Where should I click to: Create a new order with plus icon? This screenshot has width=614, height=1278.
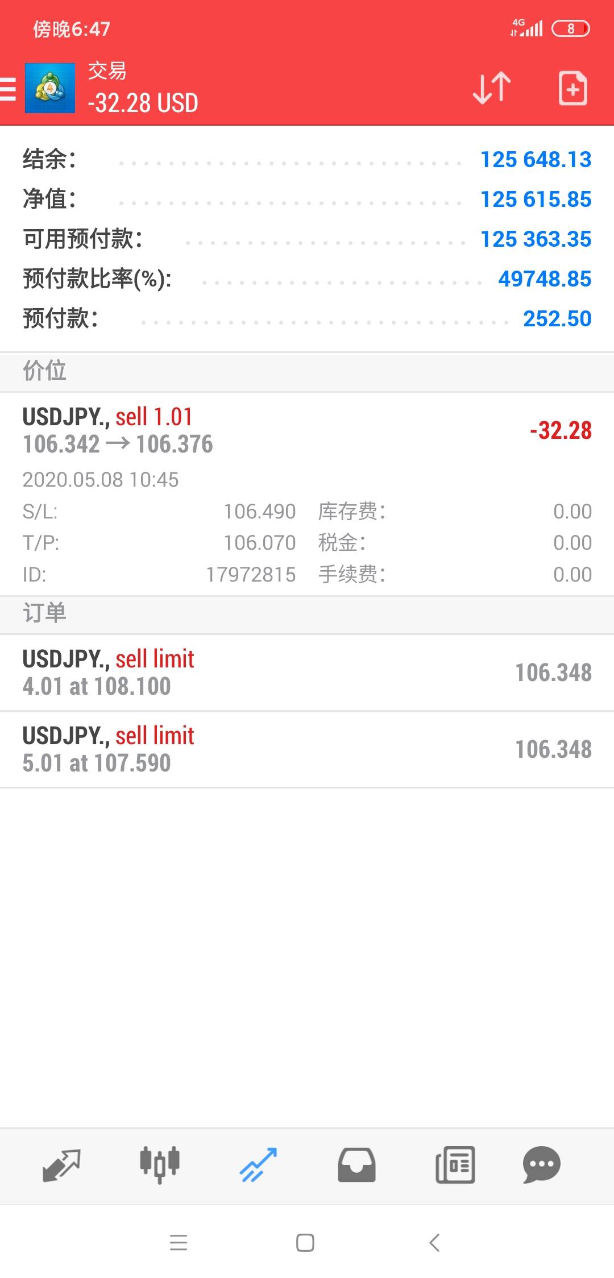tap(572, 88)
